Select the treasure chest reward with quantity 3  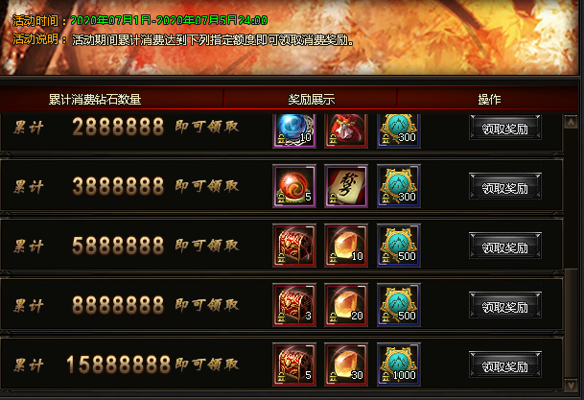[294, 305]
